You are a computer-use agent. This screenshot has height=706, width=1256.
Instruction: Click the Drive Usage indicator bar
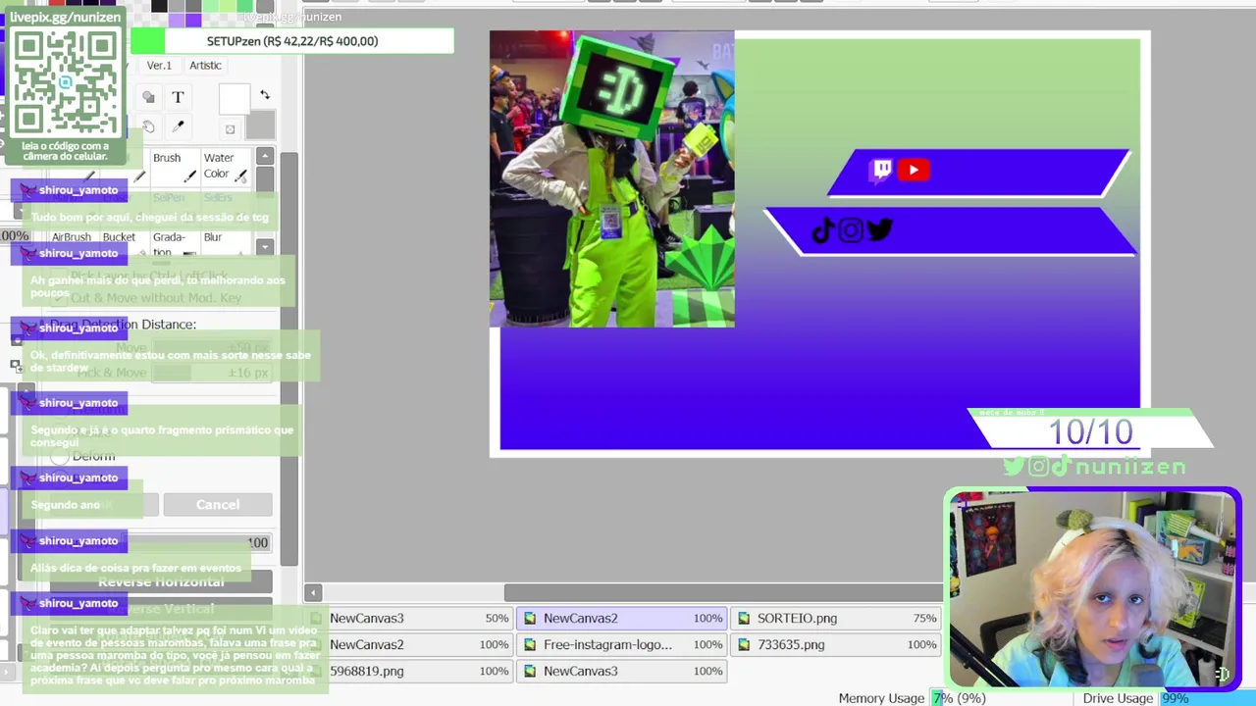coord(1207,698)
